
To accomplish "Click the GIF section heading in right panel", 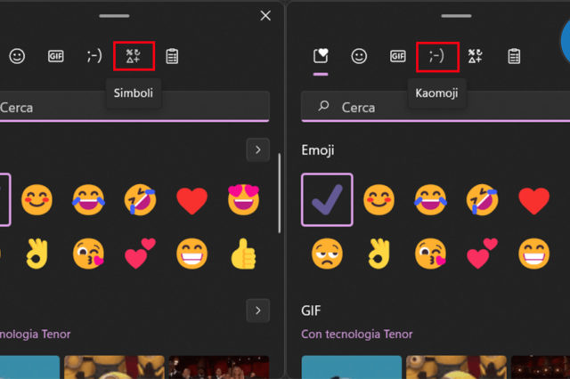I will pos(311,310).
